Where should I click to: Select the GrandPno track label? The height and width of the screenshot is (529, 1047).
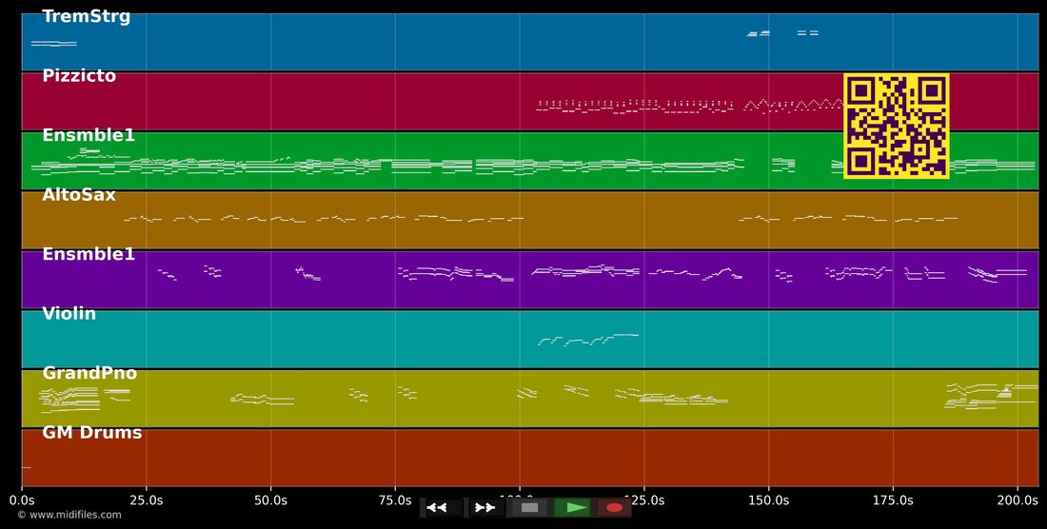coord(89,374)
